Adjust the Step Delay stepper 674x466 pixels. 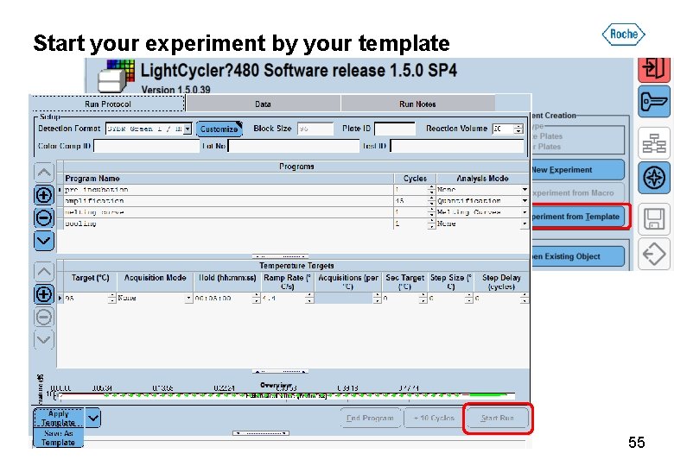point(524,298)
